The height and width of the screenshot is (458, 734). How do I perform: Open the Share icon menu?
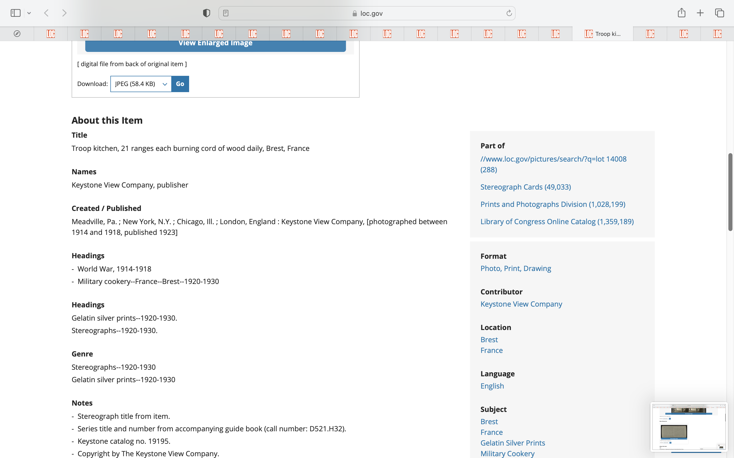(x=681, y=13)
